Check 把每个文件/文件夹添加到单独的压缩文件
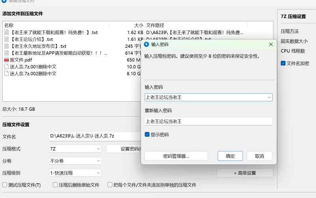Screen dimensions: 316x198 (x=110, y=185)
